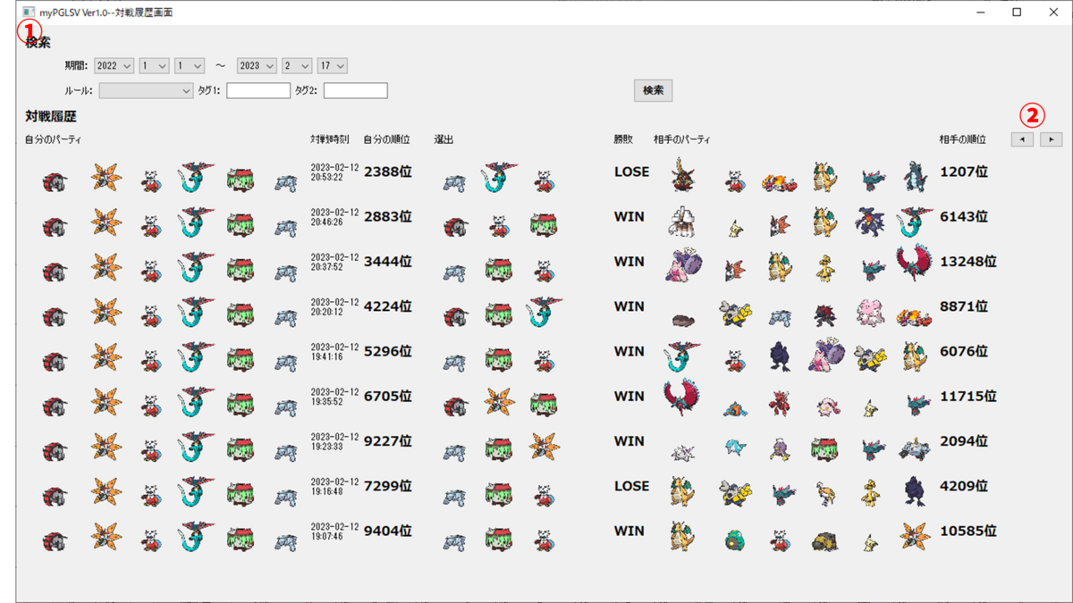
Task: Maximize the myPGLSV window
Action: (x=1017, y=13)
